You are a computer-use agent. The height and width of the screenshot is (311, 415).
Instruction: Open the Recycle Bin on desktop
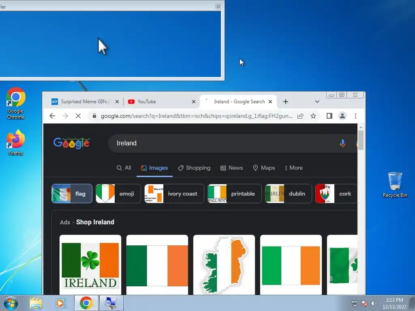(x=395, y=185)
